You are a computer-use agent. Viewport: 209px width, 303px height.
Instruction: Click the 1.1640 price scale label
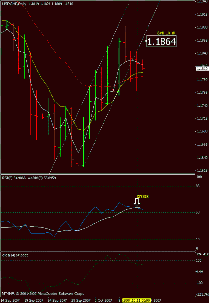click(x=203, y=158)
